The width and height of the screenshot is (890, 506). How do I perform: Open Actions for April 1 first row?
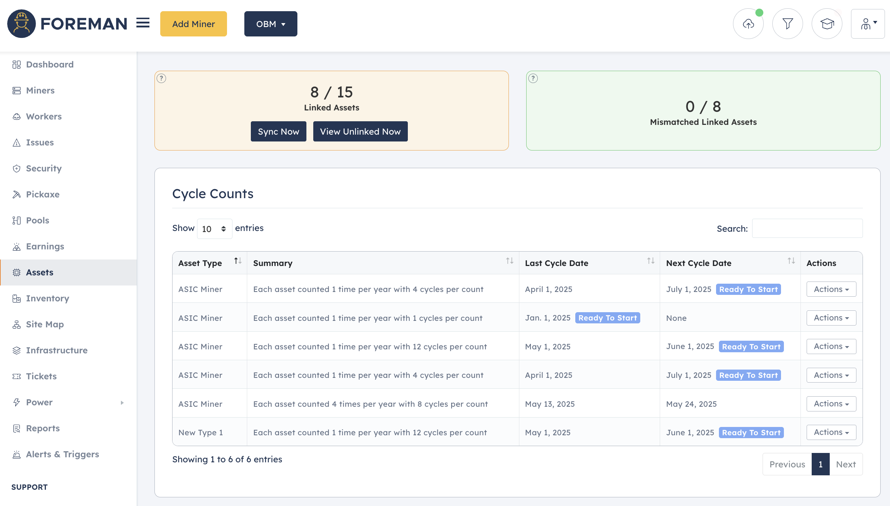pyautogui.click(x=831, y=289)
